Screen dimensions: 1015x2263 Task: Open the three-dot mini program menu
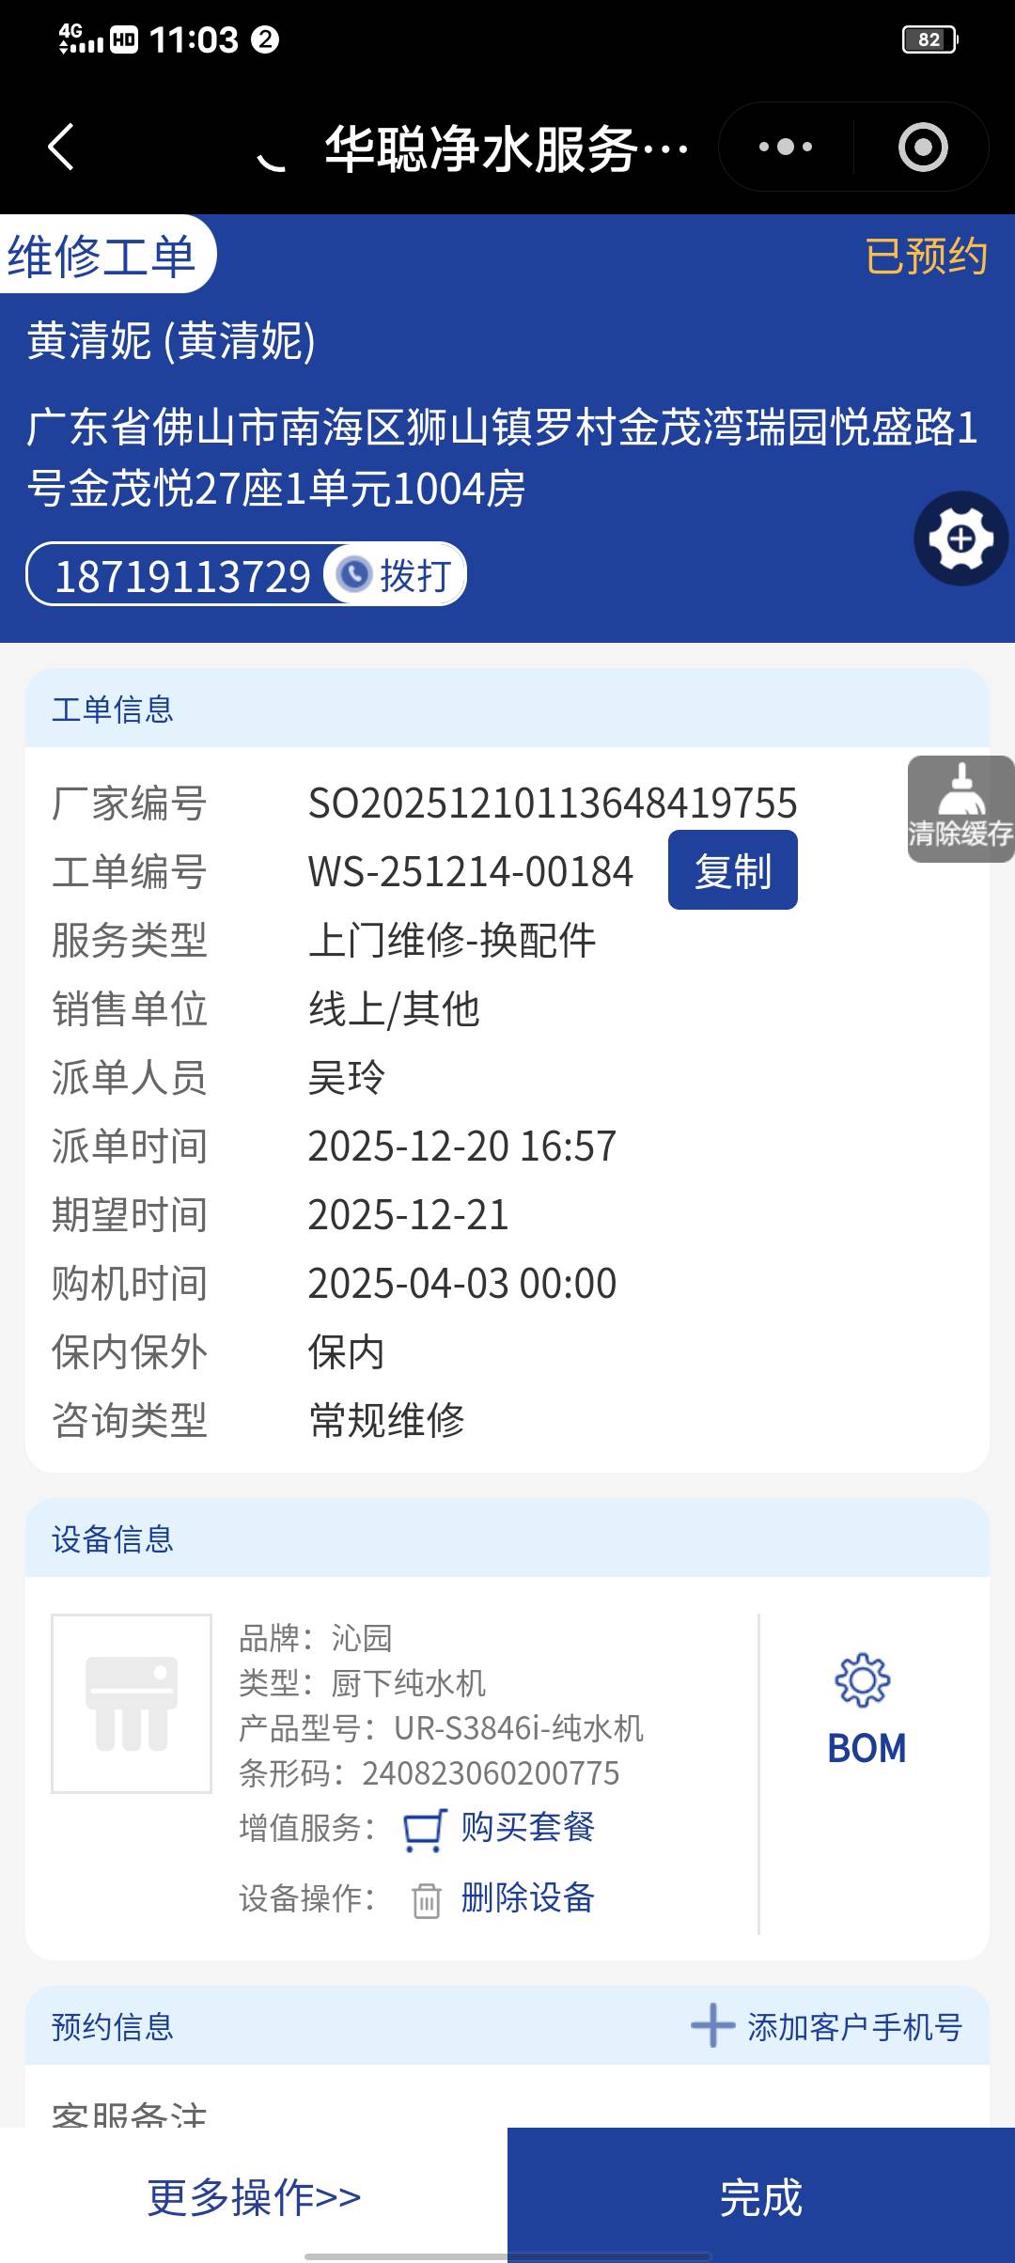[x=786, y=147]
